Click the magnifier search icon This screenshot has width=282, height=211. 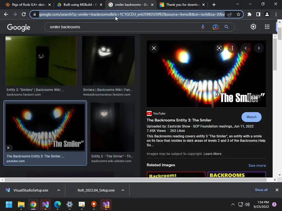[x=226, y=27]
